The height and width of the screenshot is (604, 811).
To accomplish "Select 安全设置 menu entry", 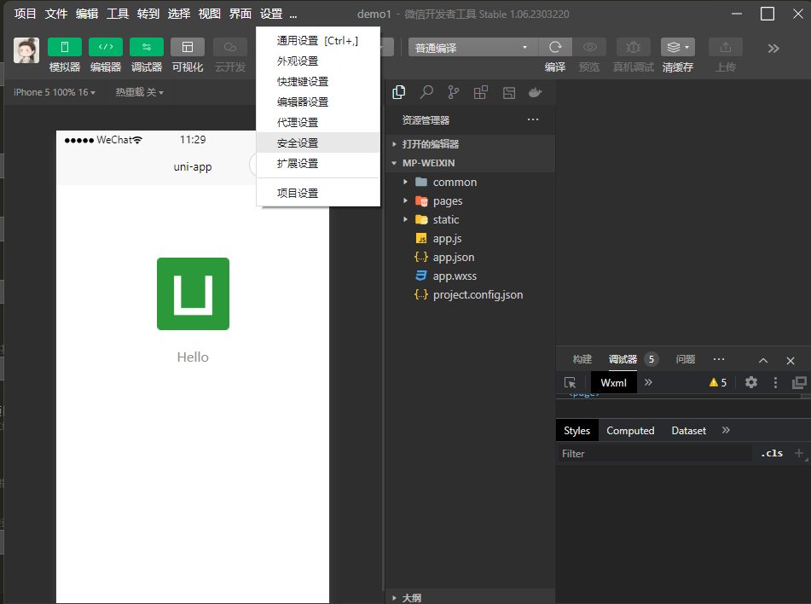I will point(318,142).
